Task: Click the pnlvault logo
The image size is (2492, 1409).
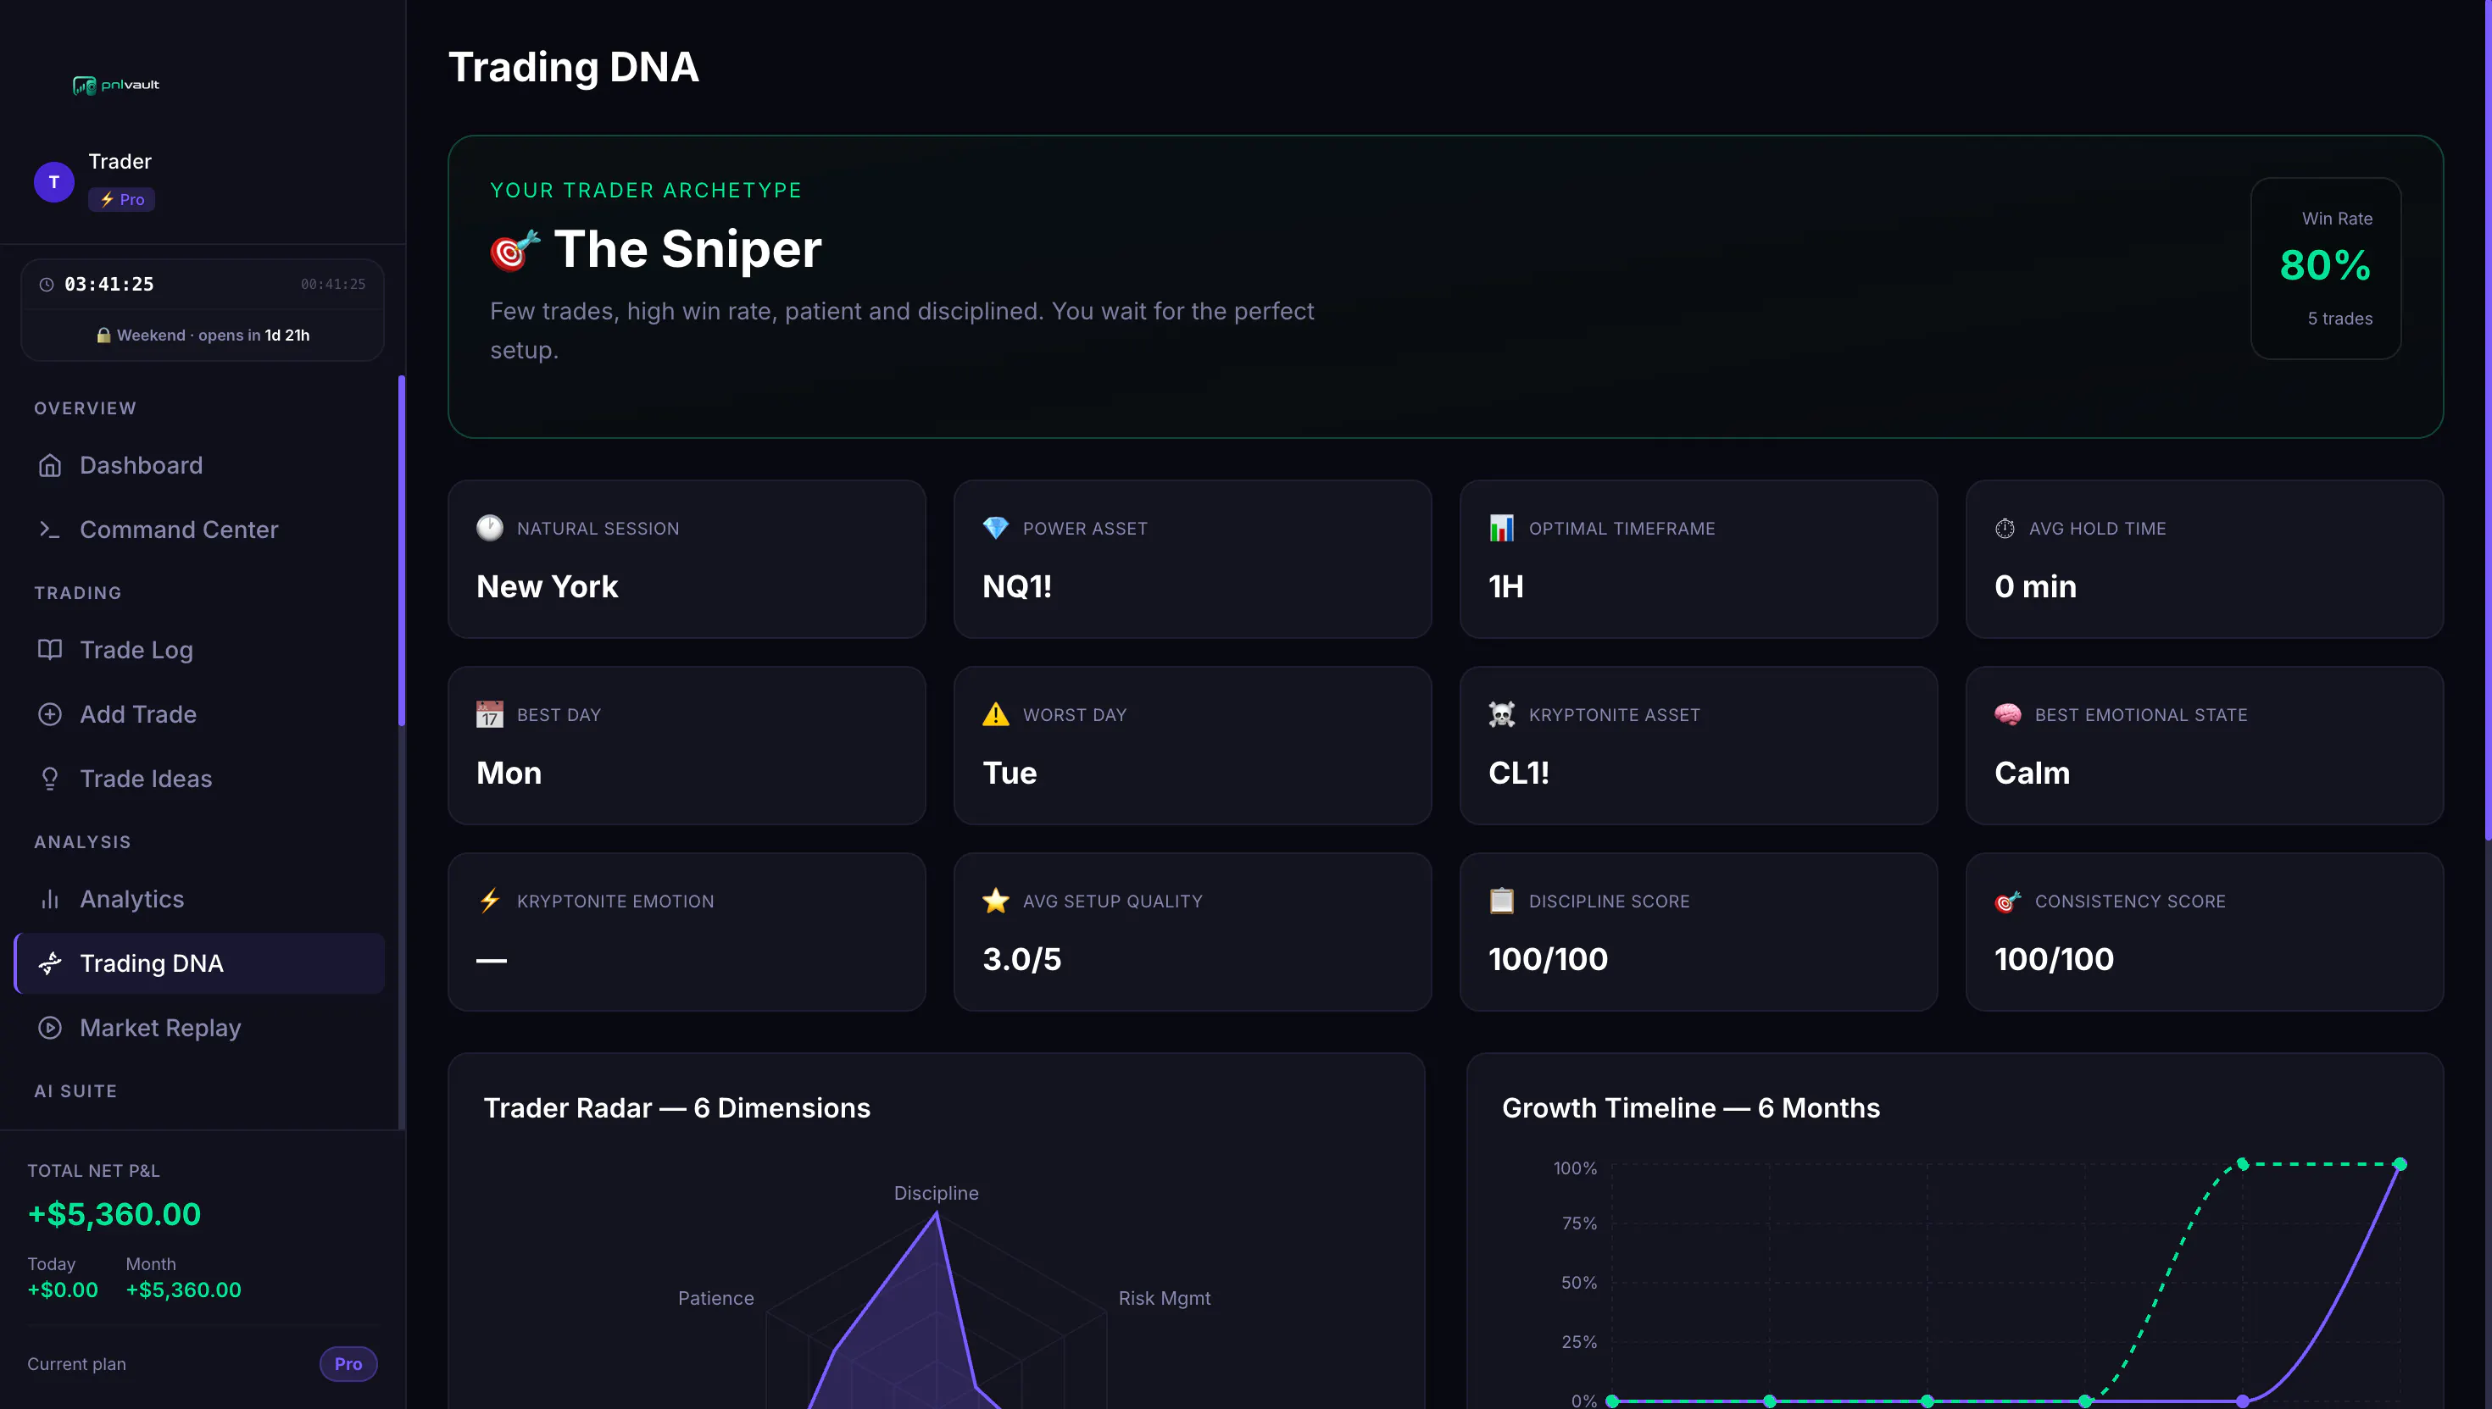Action: (116, 86)
